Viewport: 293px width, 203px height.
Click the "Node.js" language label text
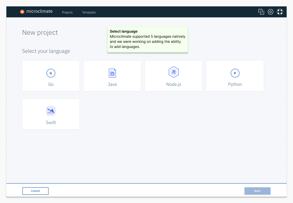[174, 84]
